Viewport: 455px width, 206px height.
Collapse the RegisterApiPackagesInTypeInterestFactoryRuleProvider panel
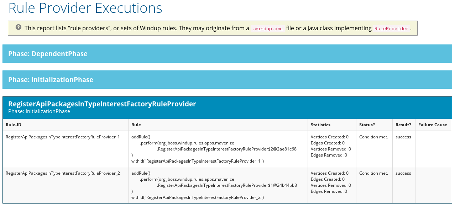coord(102,104)
